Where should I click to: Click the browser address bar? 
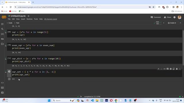[82, 7]
